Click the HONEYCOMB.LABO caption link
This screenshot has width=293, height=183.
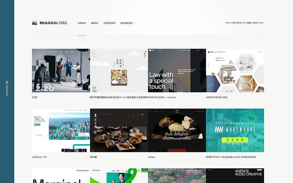216,97
